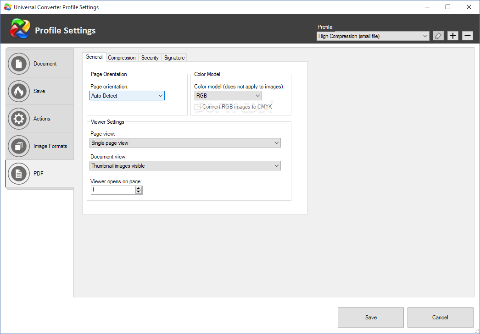The image size is (480, 334).
Task: Open the Save settings flame icon
Action: [19, 91]
